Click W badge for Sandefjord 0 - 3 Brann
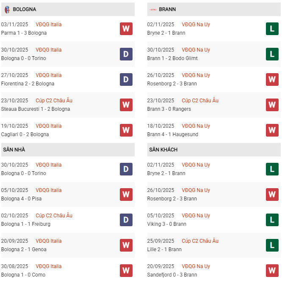Image resolution: width=282 pixels, height=285 pixels. 272,271
